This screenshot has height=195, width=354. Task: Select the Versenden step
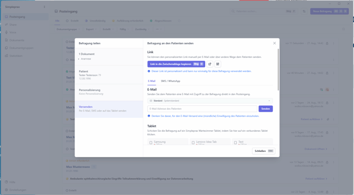coord(109,109)
